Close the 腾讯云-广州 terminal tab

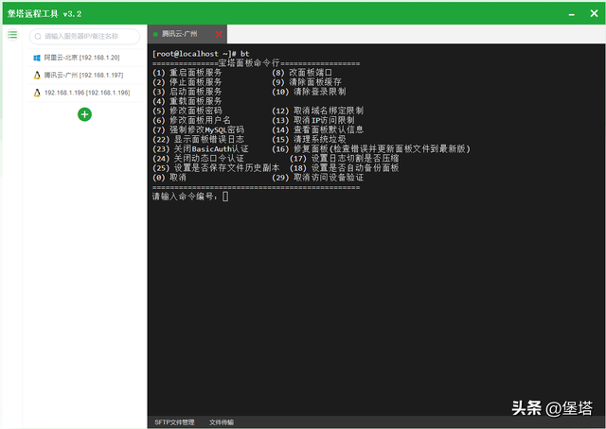219,34
